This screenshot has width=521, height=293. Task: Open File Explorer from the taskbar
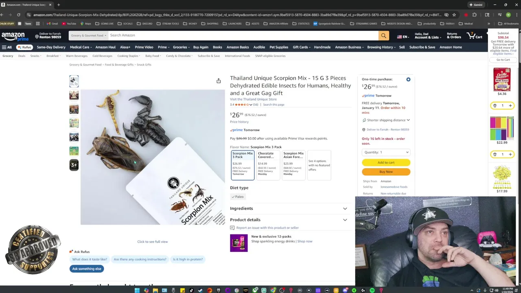(x=155, y=290)
